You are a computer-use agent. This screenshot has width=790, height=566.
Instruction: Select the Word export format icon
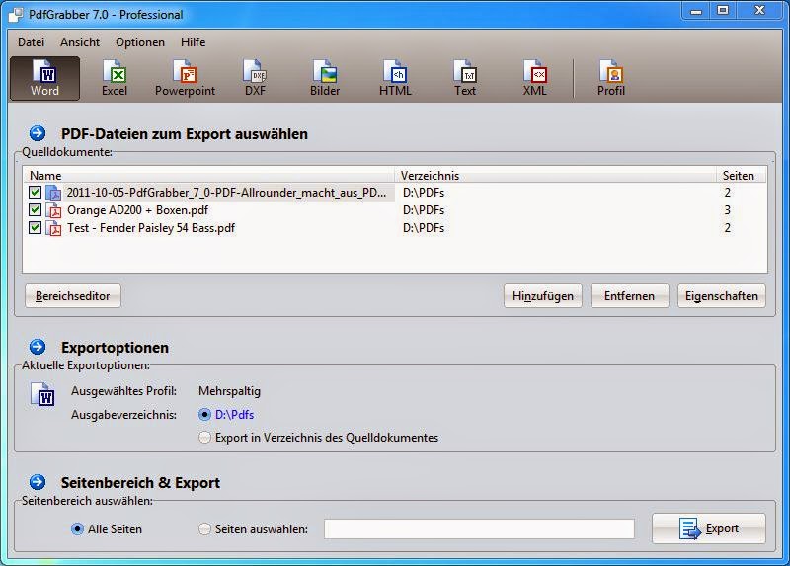[44, 78]
